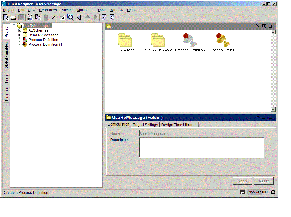Open the Multi-User menu

click(x=86, y=10)
